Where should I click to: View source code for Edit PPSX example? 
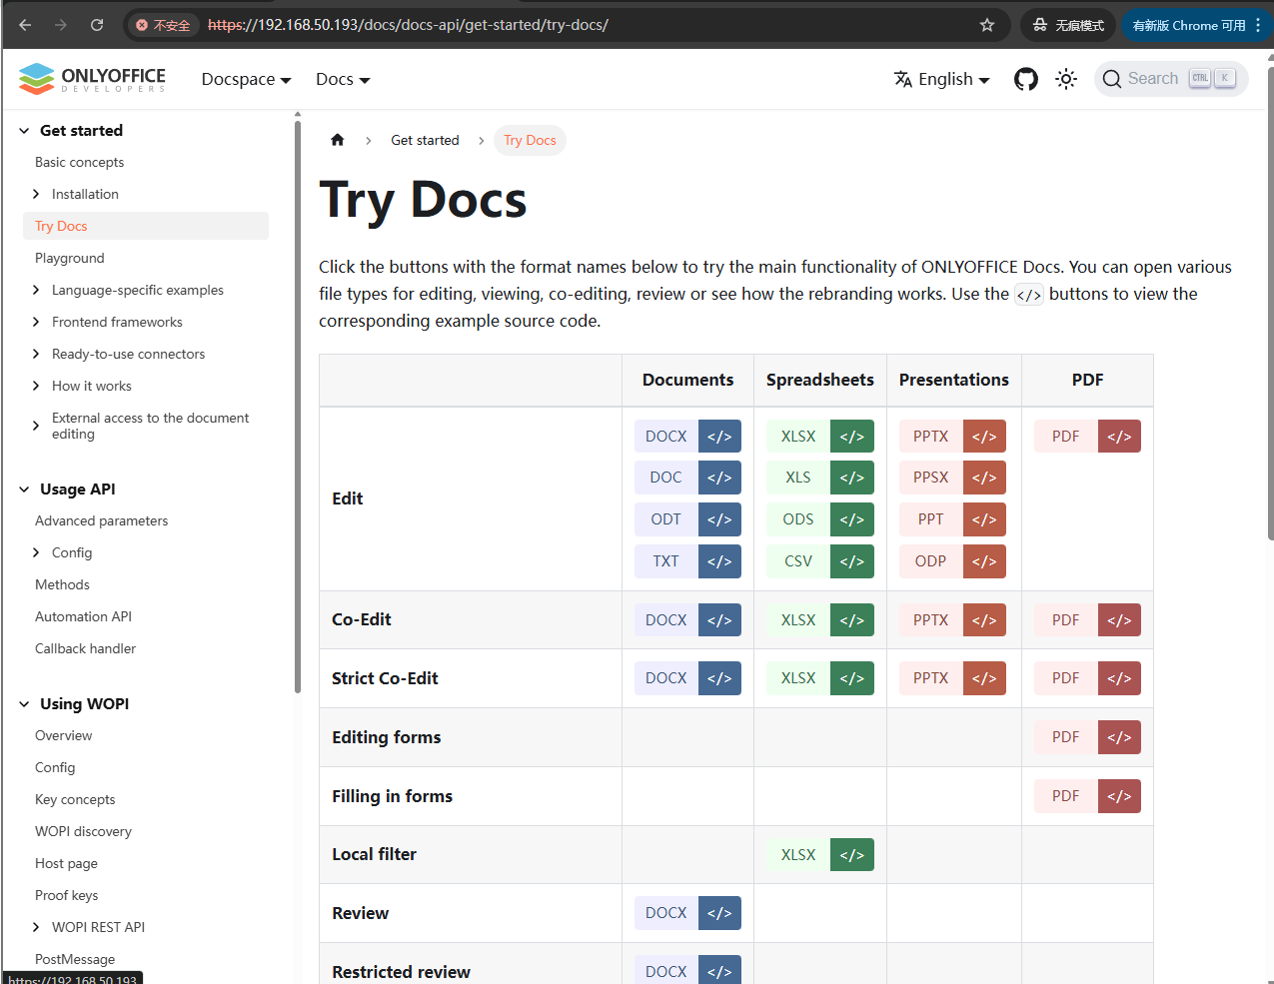(984, 478)
